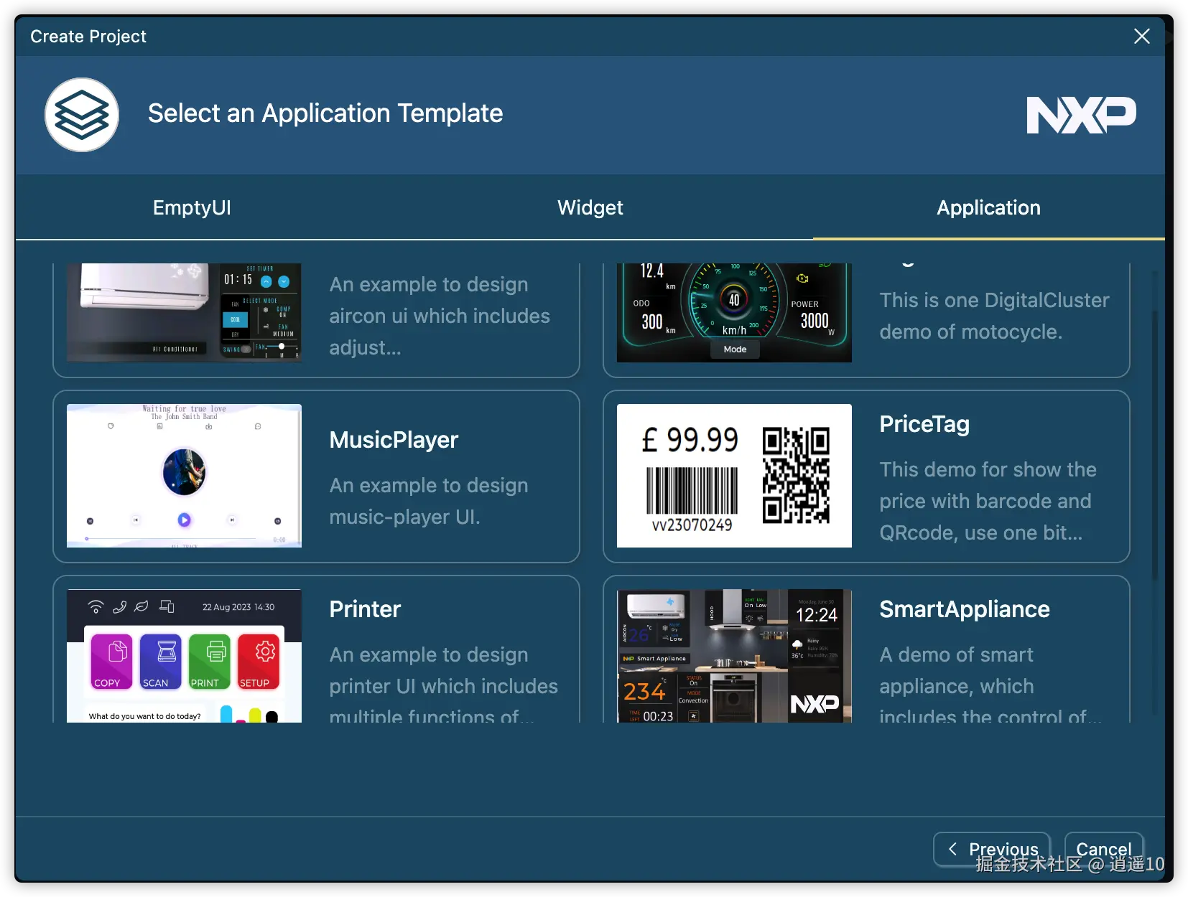Select the Application tab

tap(988, 207)
